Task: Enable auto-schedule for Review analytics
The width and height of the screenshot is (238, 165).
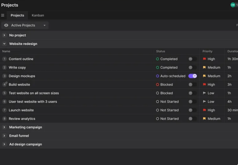Action: tap(193, 119)
